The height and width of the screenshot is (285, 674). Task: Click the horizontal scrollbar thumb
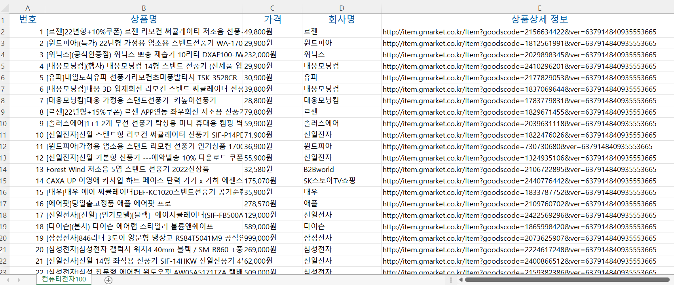pyautogui.click(x=567, y=280)
